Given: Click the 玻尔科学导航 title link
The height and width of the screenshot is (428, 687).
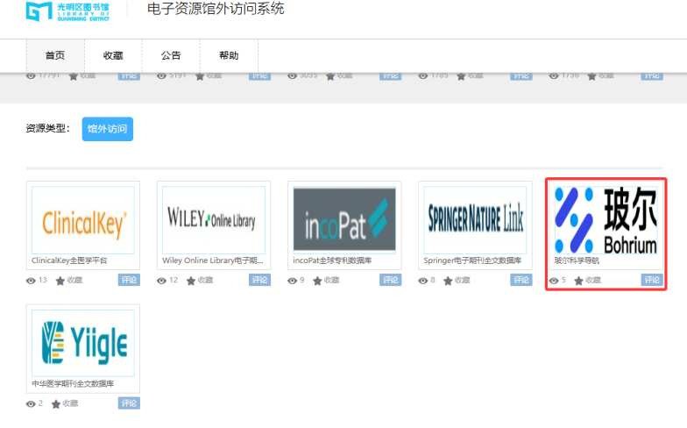Looking at the screenshot, I should [x=577, y=260].
